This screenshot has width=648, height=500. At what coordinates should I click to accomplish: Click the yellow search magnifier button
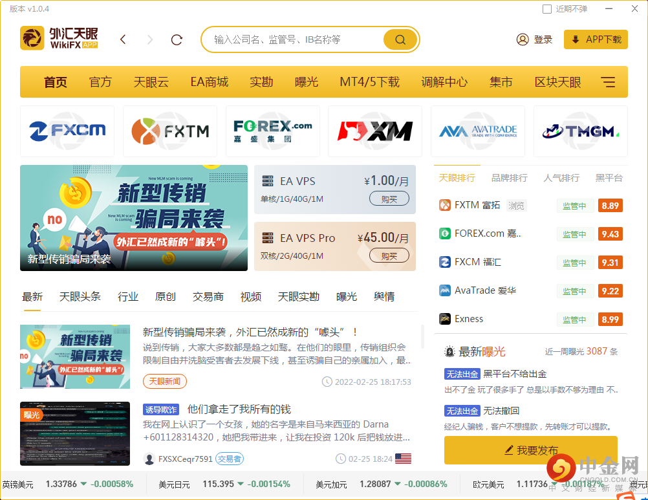tap(400, 39)
